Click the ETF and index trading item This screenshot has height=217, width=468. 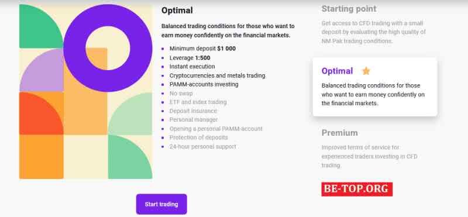click(198, 102)
